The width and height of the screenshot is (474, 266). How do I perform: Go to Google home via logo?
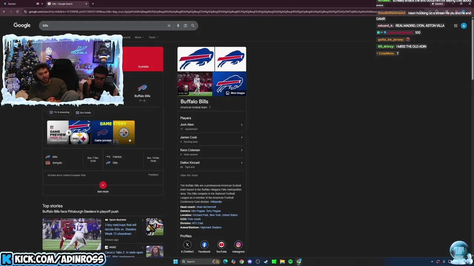tap(22, 25)
